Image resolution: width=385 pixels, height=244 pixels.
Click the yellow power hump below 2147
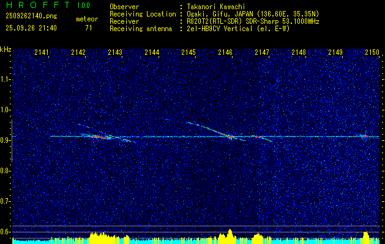click(x=258, y=237)
